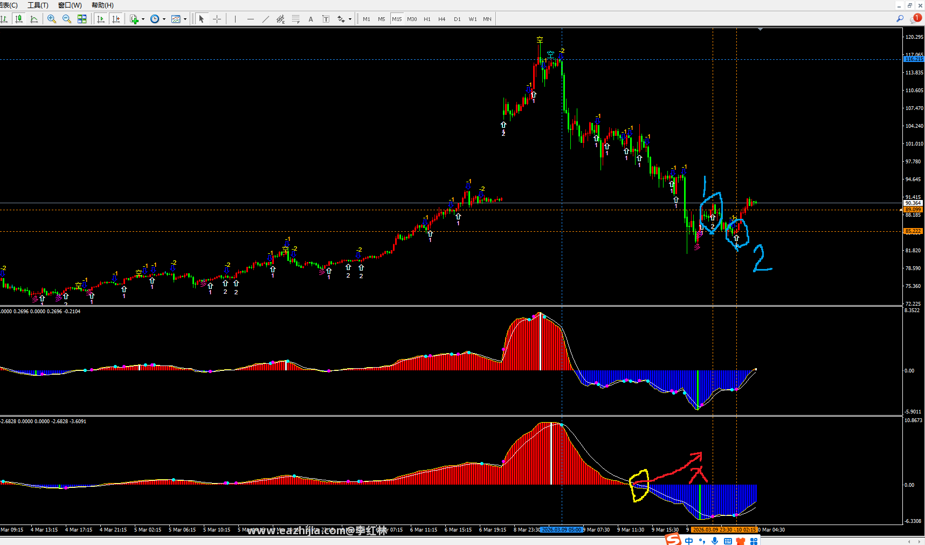This screenshot has width=925, height=545.
Task: Switch to the M30 timeframe
Action: 412,19
